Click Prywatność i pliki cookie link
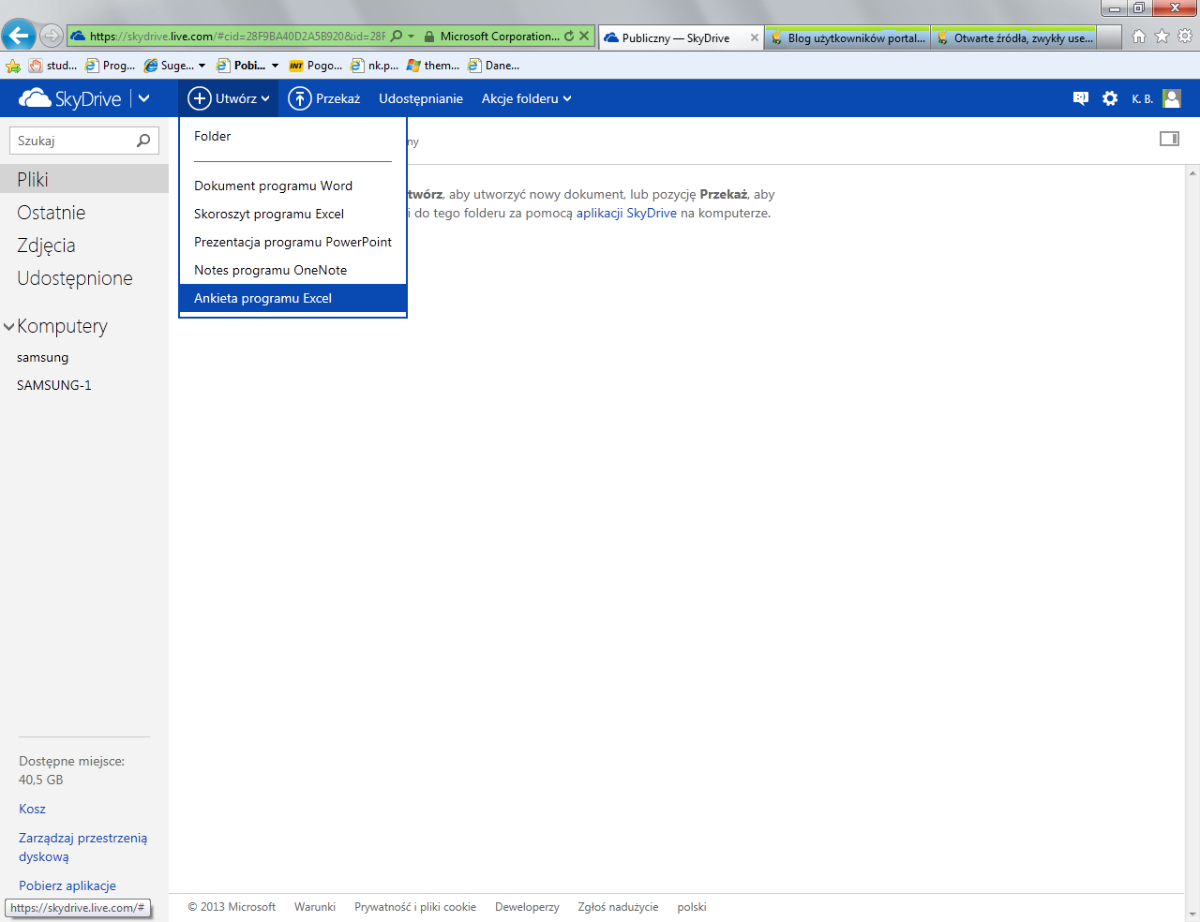 [x=415, y=907]
